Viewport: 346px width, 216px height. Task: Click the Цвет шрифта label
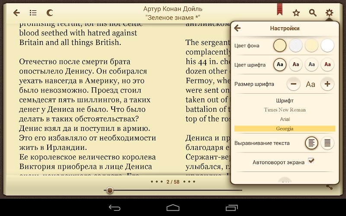coord(250,65)
